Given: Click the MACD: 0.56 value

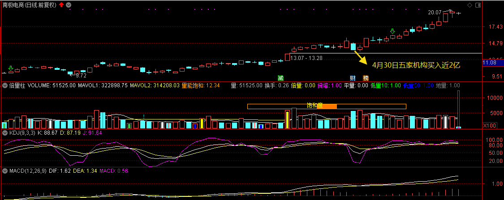Looking at the screenshot, I should tap(113, 171).
